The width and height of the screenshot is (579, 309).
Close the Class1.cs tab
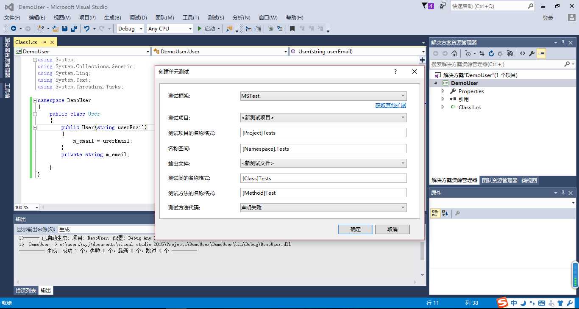pyautogui.click(x=53, y=42)
